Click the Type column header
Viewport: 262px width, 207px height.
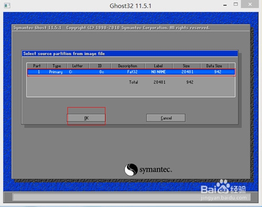click(57, 66)
